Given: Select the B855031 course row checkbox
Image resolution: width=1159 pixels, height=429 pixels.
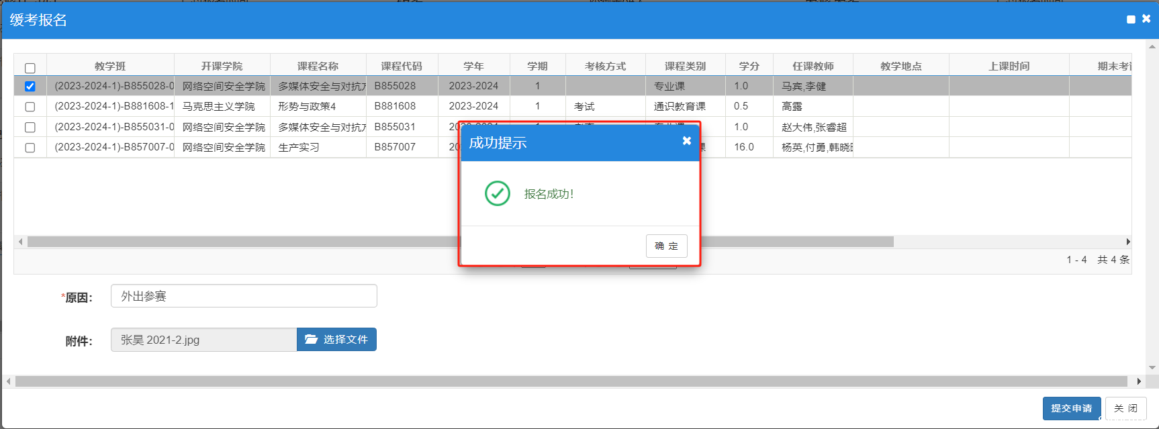Looking at the screenshot, I should [30, 127].
